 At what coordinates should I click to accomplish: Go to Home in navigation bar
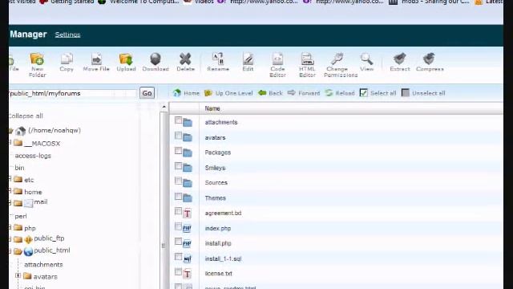(x=186, y=93)
